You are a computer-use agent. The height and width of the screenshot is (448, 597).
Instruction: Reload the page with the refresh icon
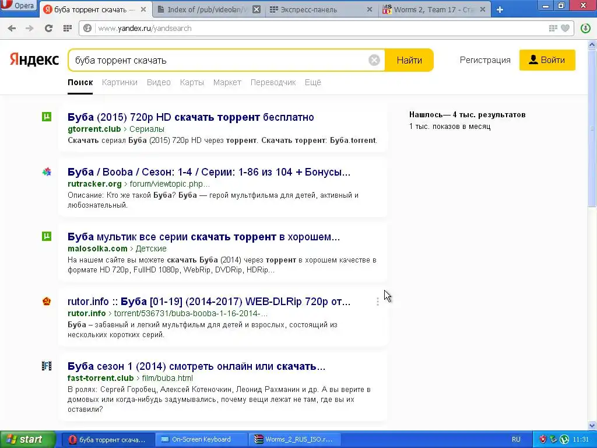(x=48, y=28)
